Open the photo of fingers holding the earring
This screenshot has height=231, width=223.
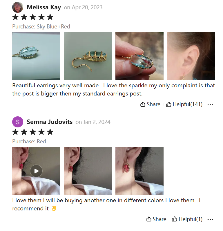[139, 56]
